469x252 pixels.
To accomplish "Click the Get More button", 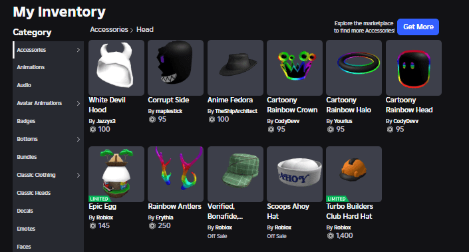I will 418,27.
